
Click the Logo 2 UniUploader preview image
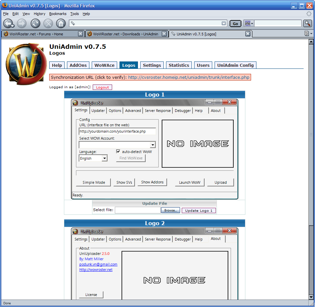click(x=155, y=264)
